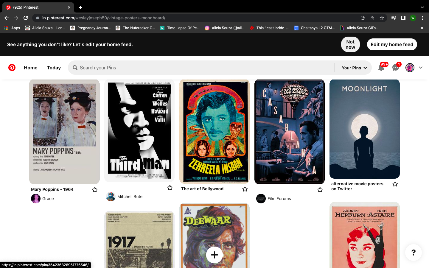429x268 pixels.
Task: Open the Chrome three-dot menu
Action: point(422,18)
